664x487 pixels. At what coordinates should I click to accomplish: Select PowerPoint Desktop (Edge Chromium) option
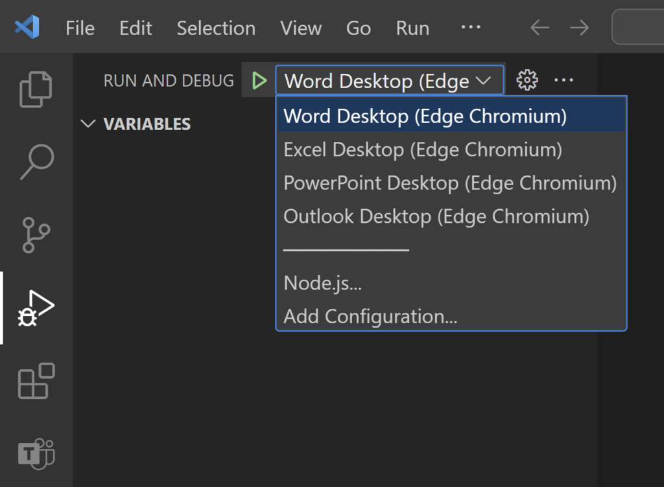click(450, 183)
